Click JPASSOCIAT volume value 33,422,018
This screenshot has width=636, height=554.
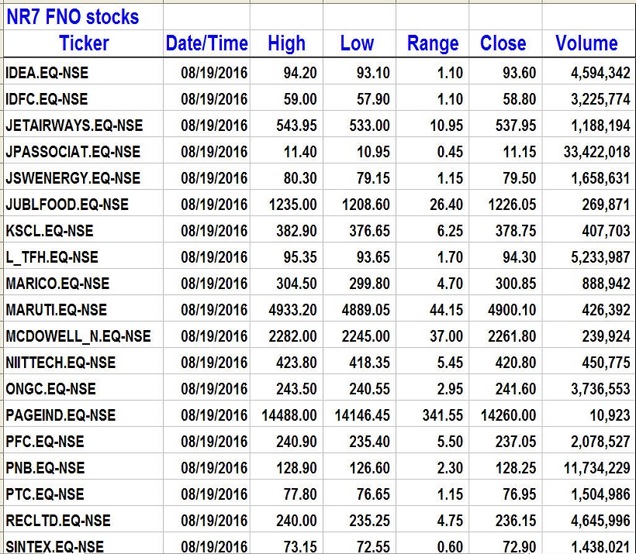coord(596,152)
